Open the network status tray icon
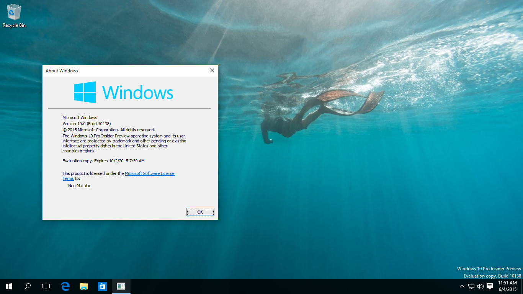Viewport: 523px width, 294px height. point(471,286)
